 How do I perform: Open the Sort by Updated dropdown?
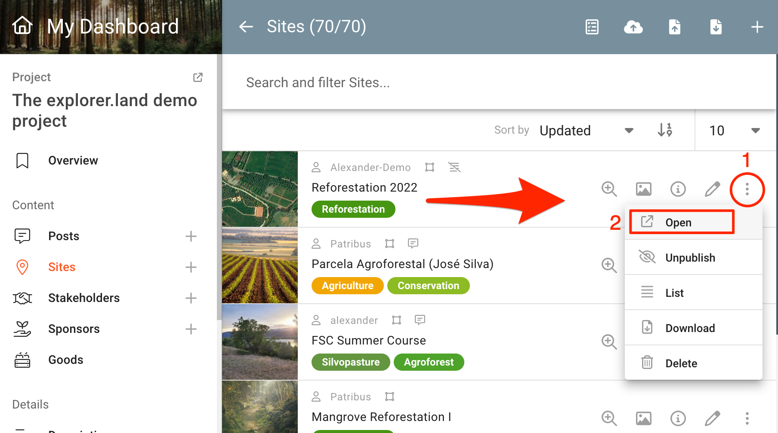(x=586, y=131)
